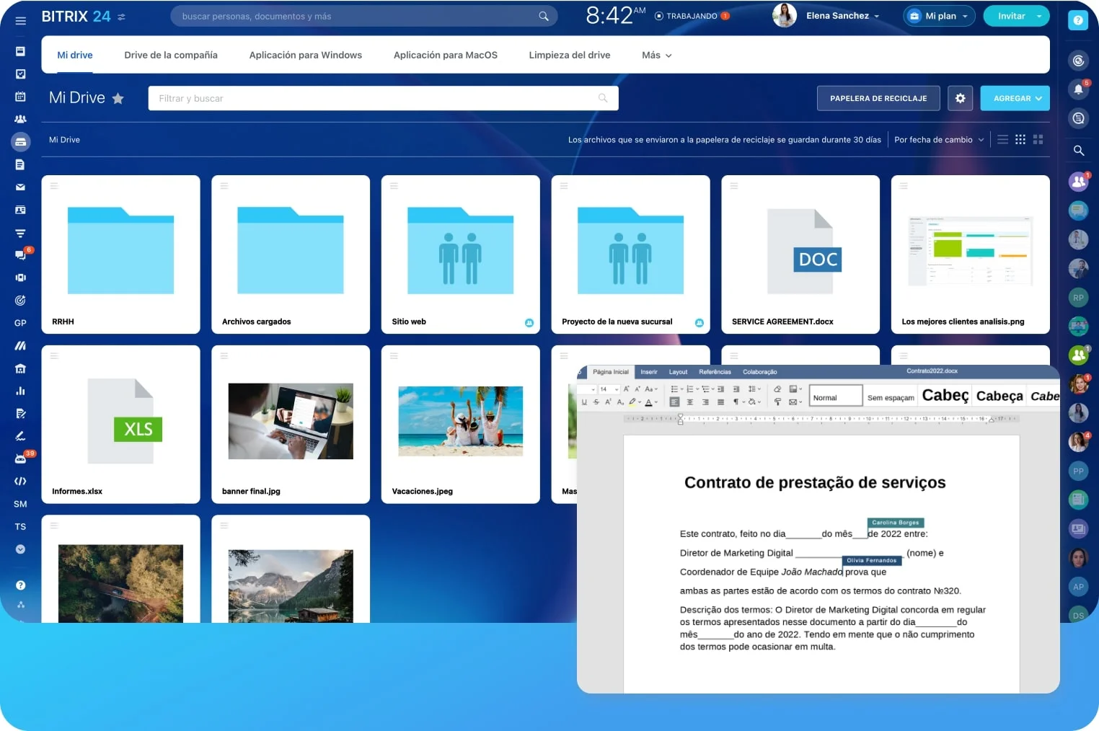Click the search magnifier in right sidebar
The image size is (1099, 731).
[1079, 151]
